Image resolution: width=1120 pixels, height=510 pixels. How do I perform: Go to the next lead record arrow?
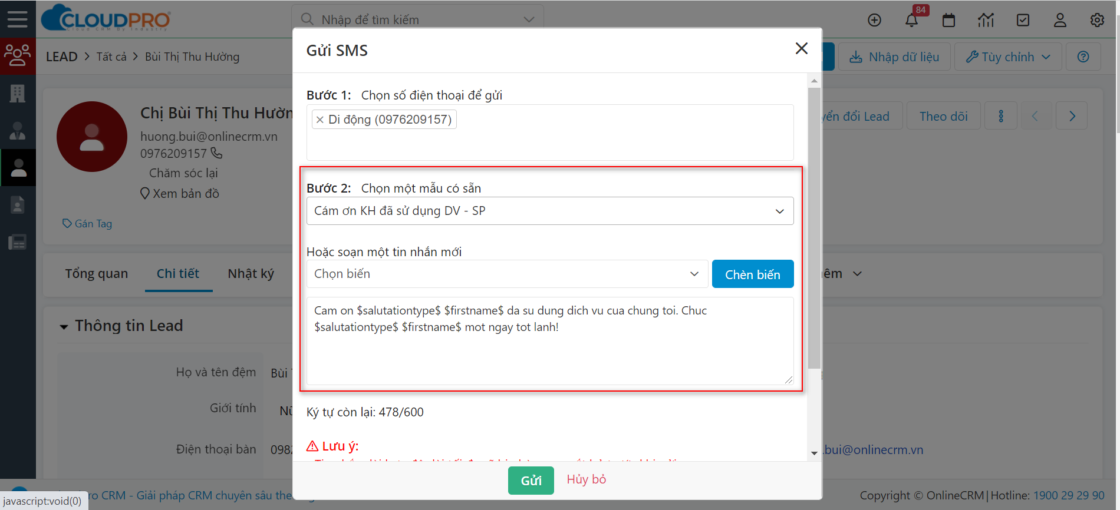[1072, 116]
